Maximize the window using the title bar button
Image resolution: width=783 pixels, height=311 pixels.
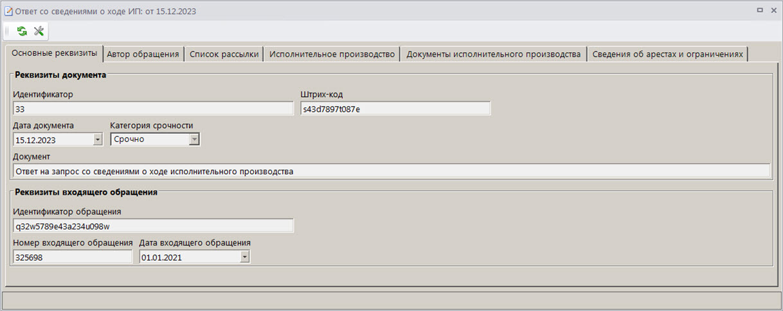[x=759, y=10]
